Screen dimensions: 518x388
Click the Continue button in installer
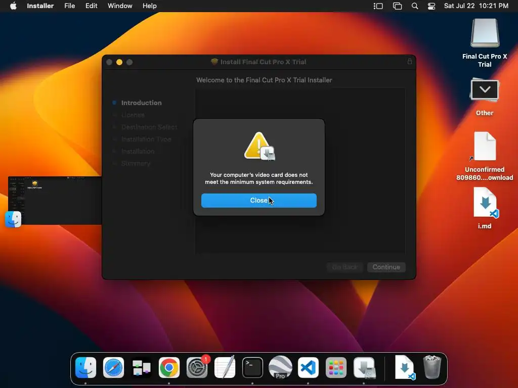[386, 267]
